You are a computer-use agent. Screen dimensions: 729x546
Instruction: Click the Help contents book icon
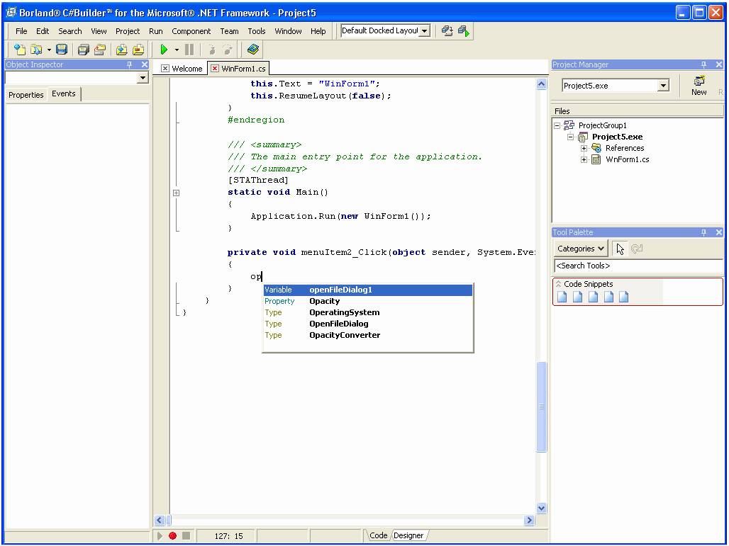[253, 50]
